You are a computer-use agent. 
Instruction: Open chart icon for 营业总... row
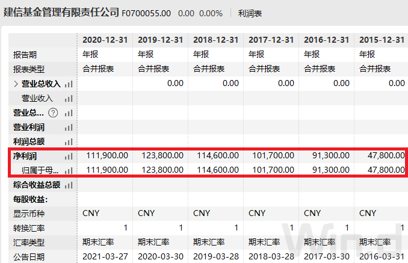[69, 113]
